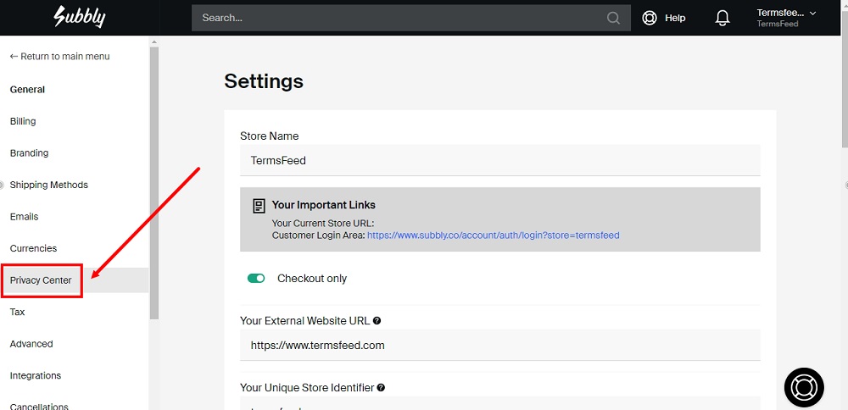Open Advanced settings
848x410 pixels.
31,344
